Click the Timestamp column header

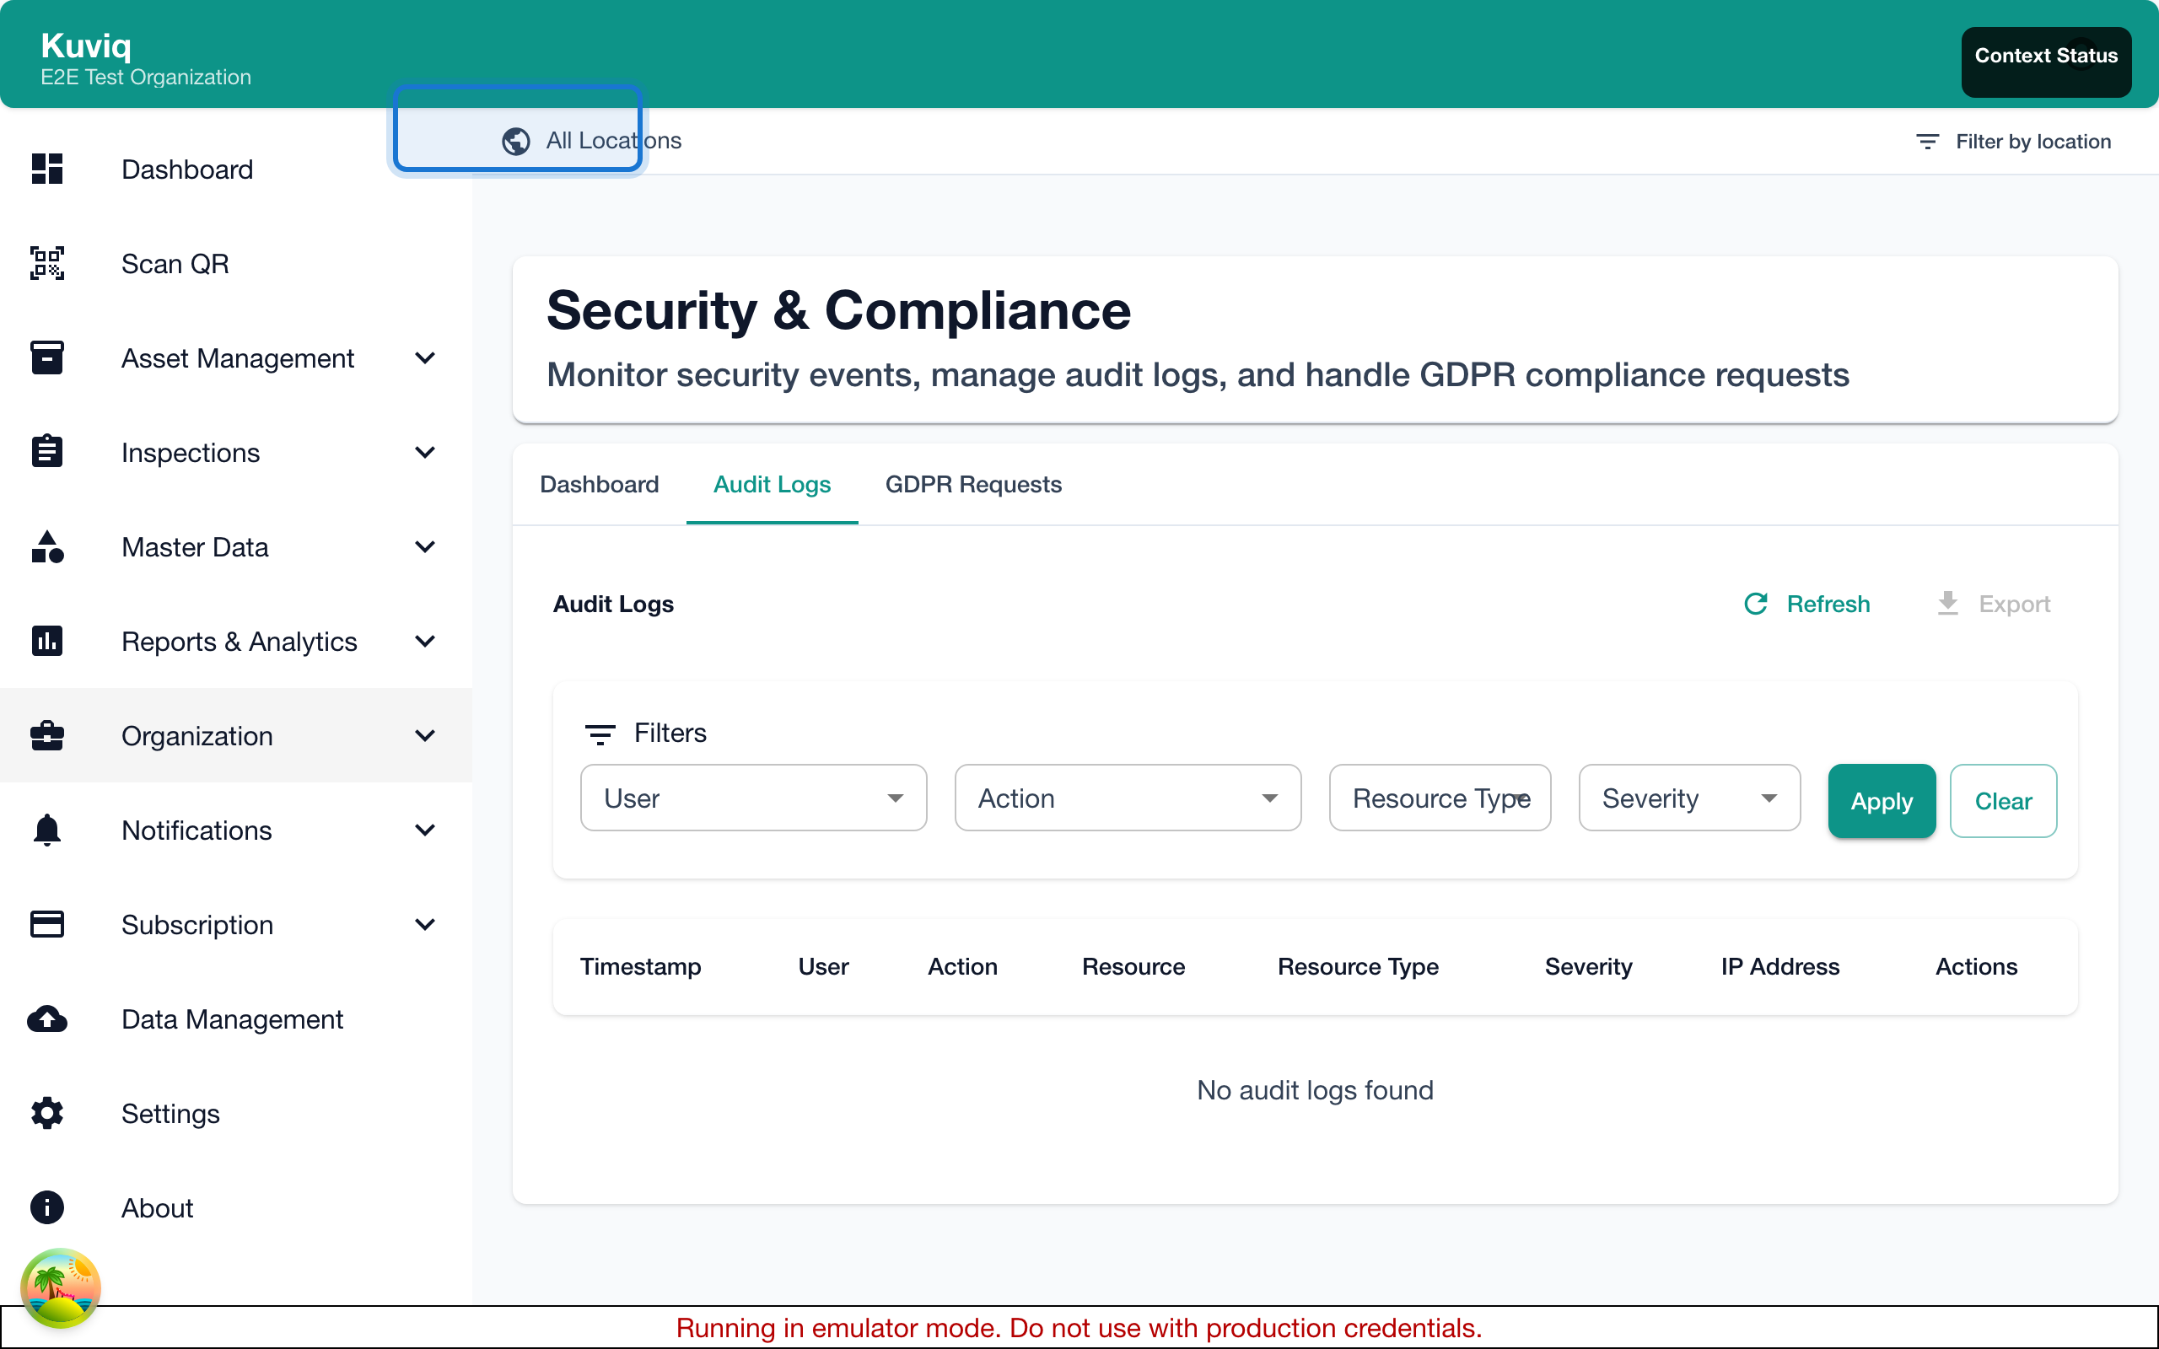(x=641, y=966)
